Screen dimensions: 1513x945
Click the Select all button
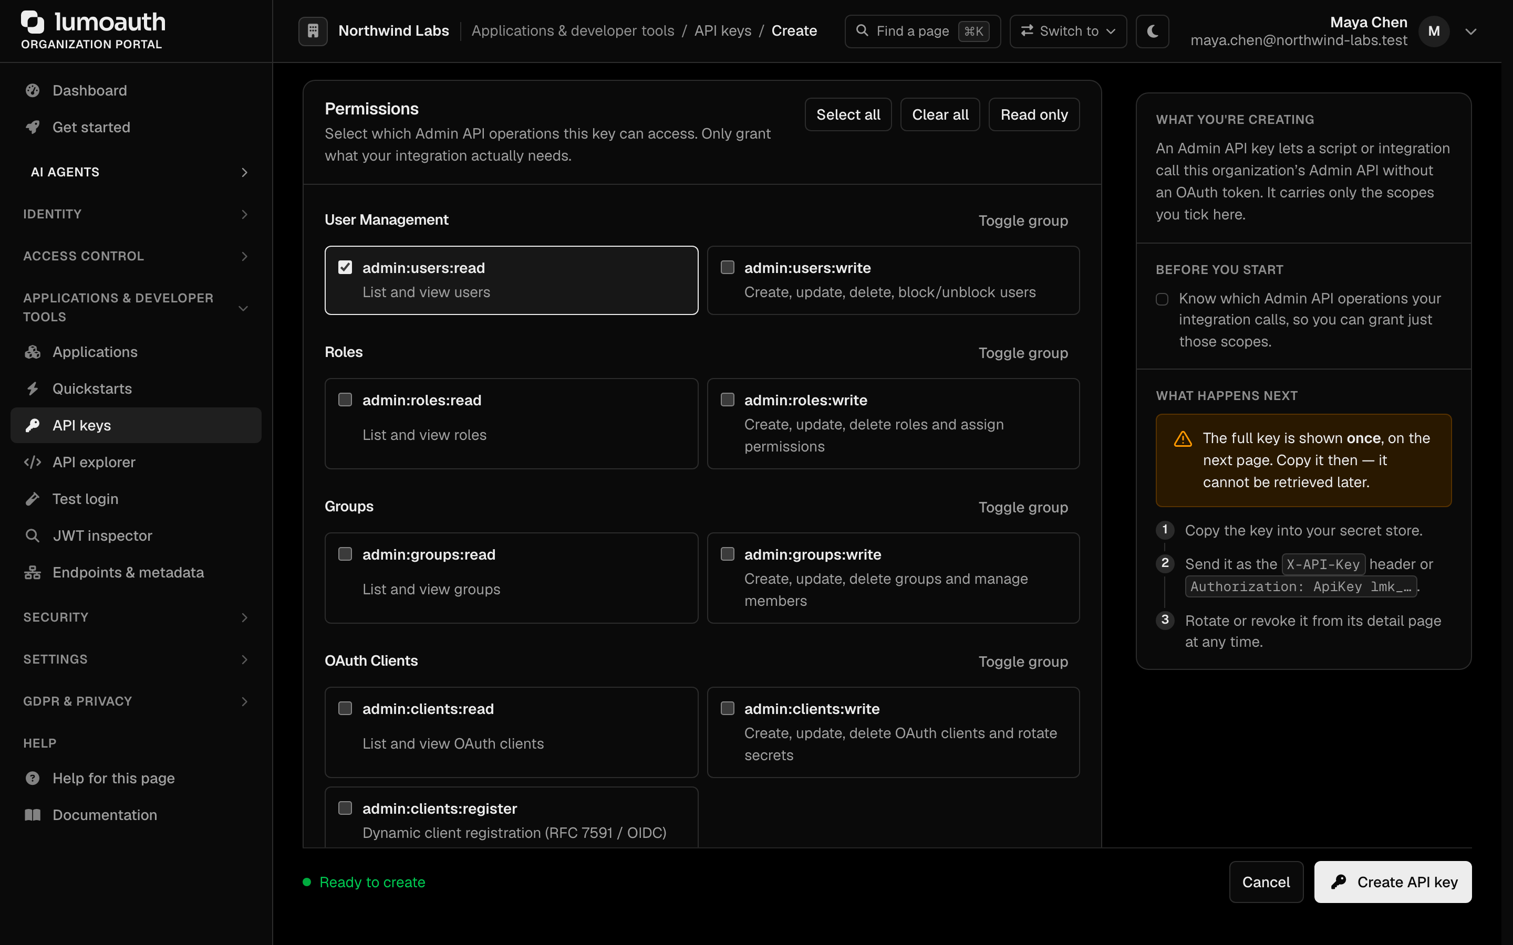tap(848, 114)
